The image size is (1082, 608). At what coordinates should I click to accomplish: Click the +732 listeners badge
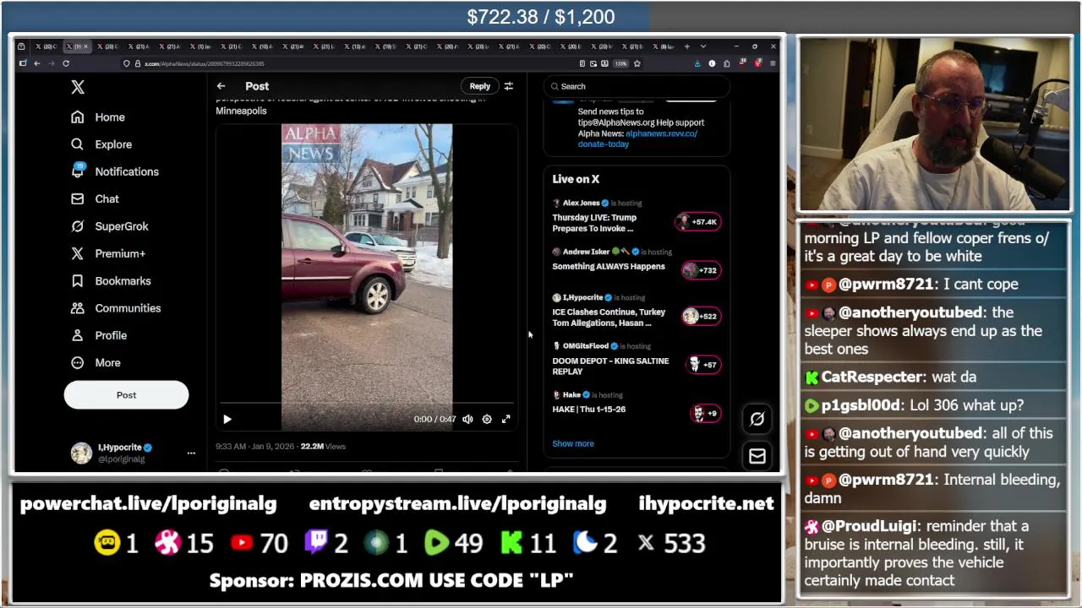coord(701,270)
